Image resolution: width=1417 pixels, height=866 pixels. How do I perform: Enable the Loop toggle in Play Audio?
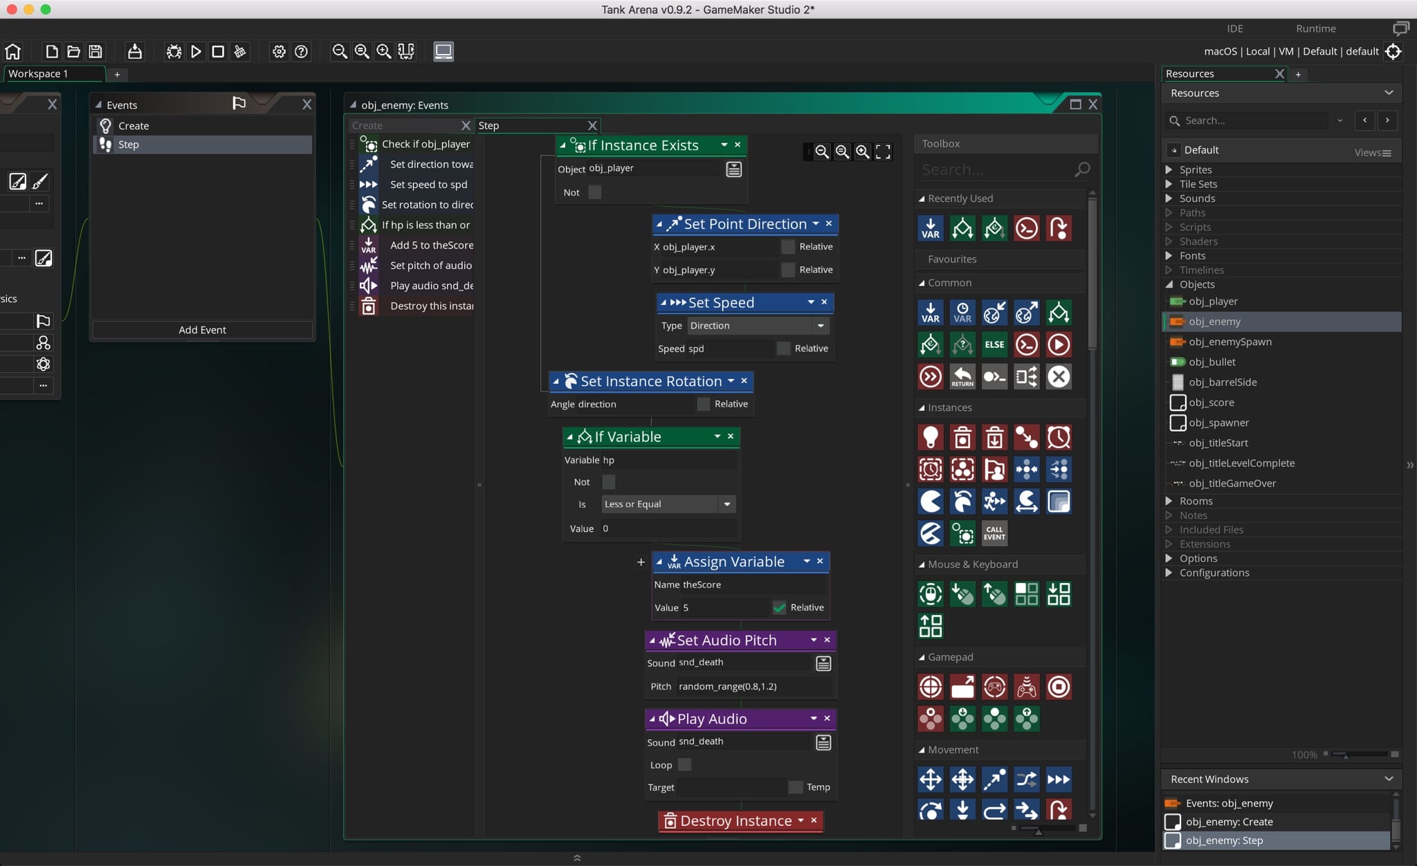pos(684,765)
